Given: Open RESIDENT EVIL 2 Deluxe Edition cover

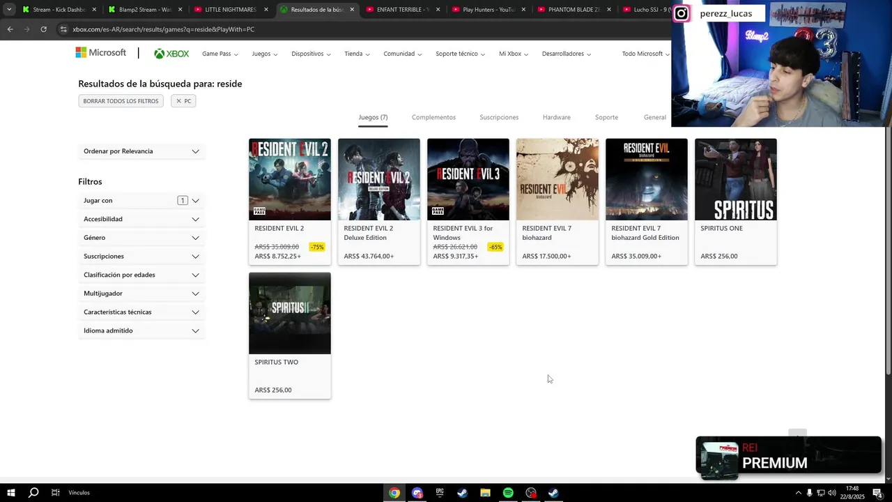Looking at the screenshot, I should tap(379, 179).
